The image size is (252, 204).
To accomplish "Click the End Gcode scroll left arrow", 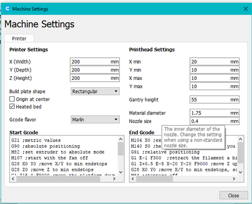I will [x=133, y=179].
